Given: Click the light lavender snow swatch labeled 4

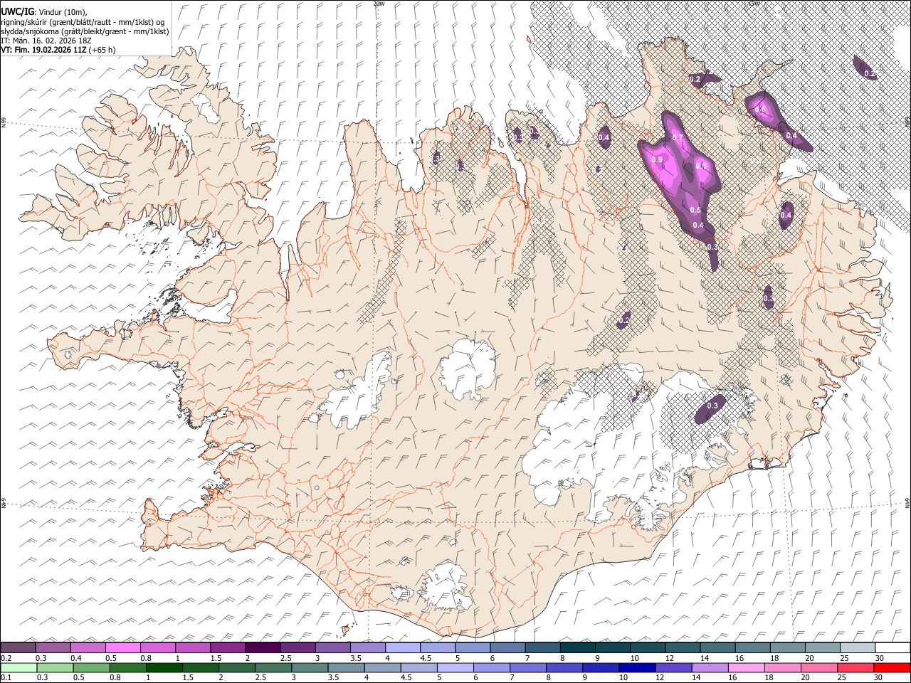Looking at the screenshot, I should (x=403, y=647).
